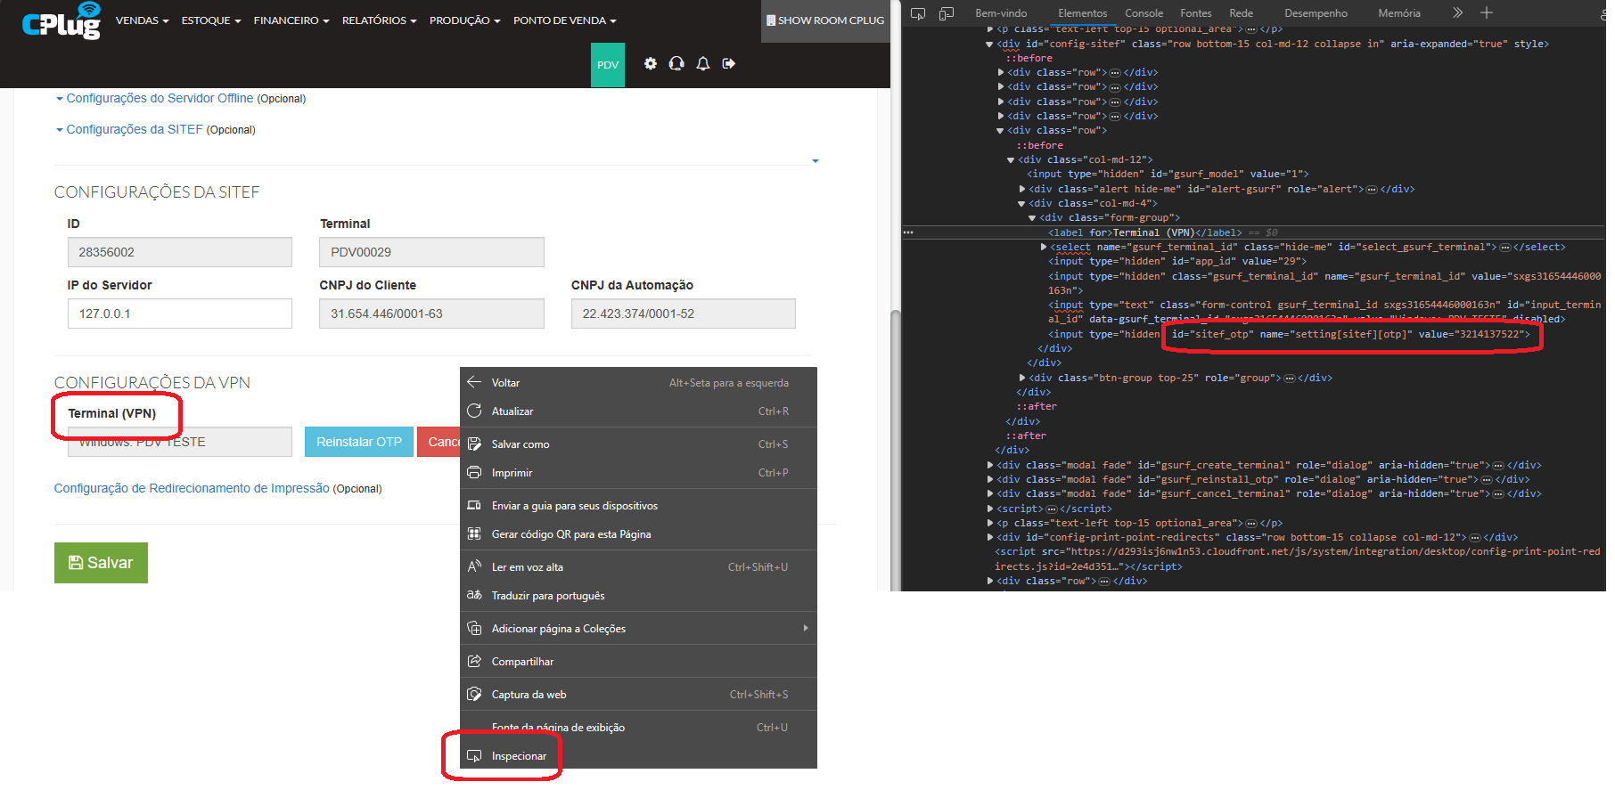Expand the select_gsurf_terminal node arrow
The image size is (1615, 798).
pos(1044,247)
